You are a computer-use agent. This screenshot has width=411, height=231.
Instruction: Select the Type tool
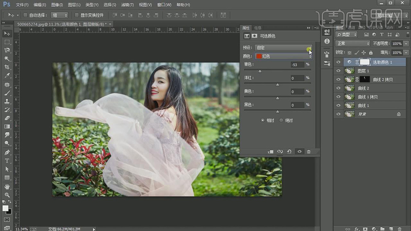click(x=7, y=160)
